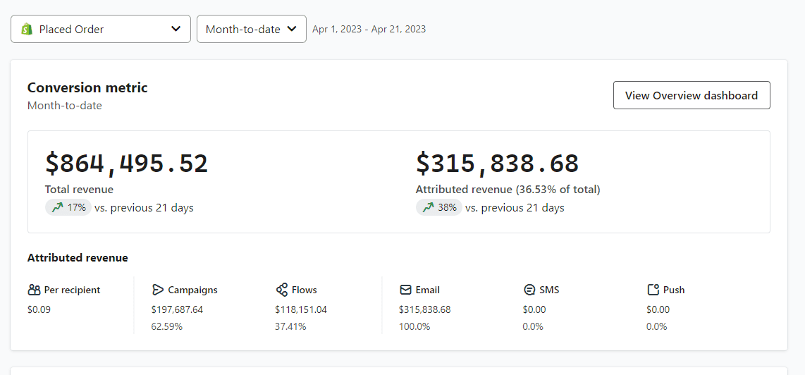Click the Campaigns revenue $197,687.64
This screenshot has width=805, height=375.
(177, 309)
